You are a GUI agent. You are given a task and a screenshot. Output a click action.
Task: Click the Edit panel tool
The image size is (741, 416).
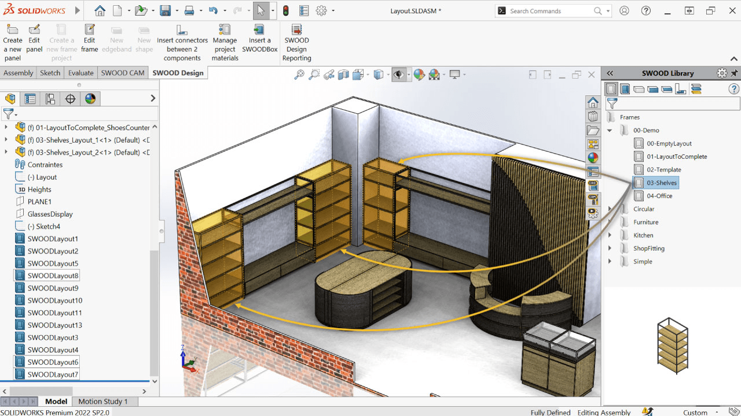click(34, 30)
